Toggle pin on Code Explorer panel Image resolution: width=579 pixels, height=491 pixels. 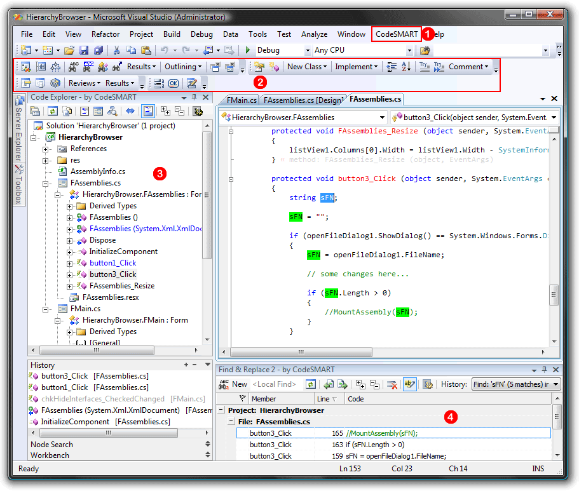click(194, 97)
